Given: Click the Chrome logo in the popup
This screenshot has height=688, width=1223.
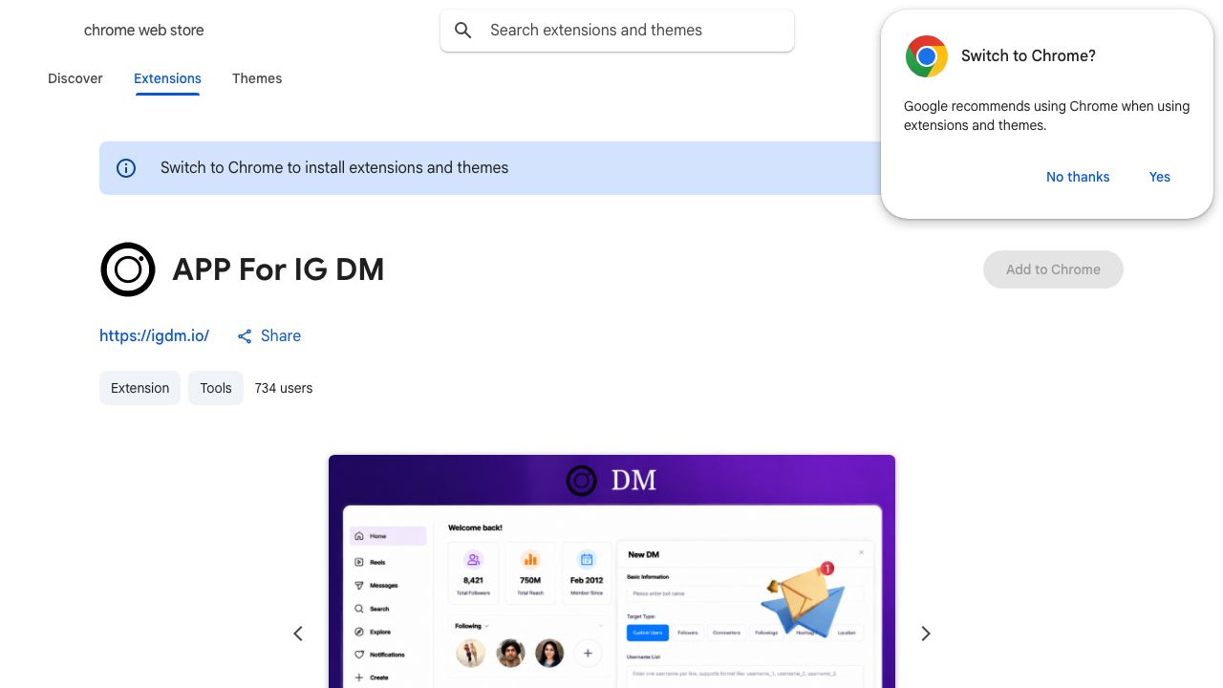Looking at the screenshot, I should point(927,56).
